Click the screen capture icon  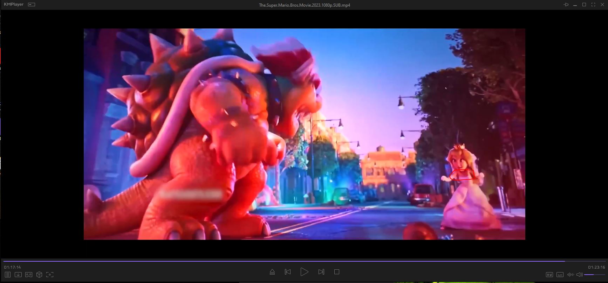coord(50,275)
